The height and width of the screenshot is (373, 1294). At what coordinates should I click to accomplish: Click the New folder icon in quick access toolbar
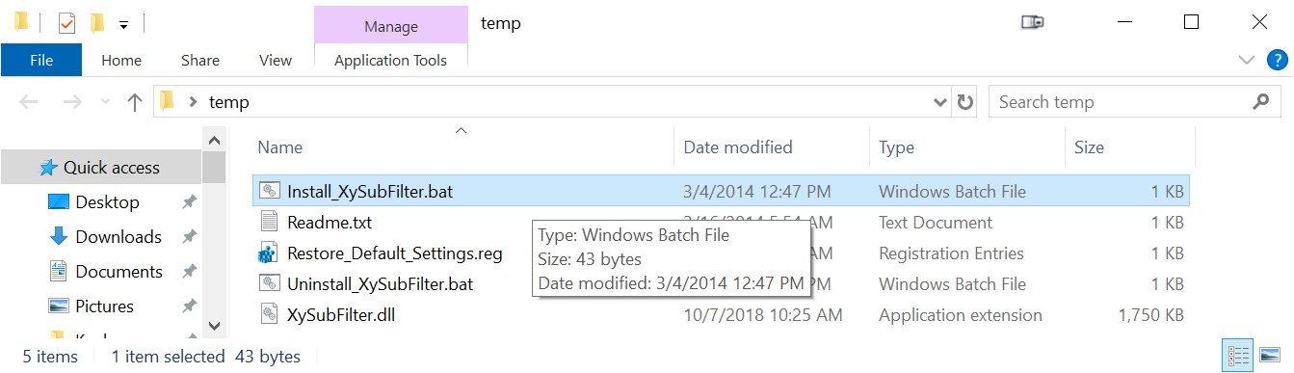tap(96, 22)
